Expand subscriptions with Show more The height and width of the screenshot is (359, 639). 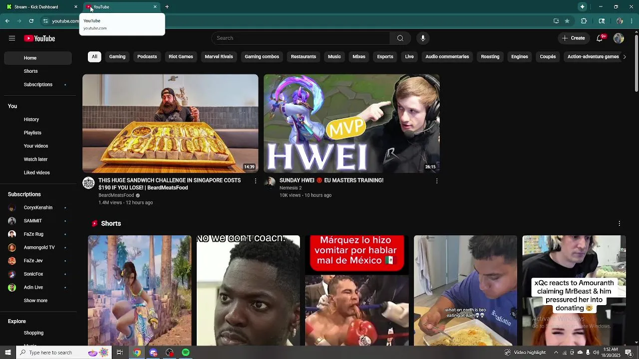coord(38,301)
